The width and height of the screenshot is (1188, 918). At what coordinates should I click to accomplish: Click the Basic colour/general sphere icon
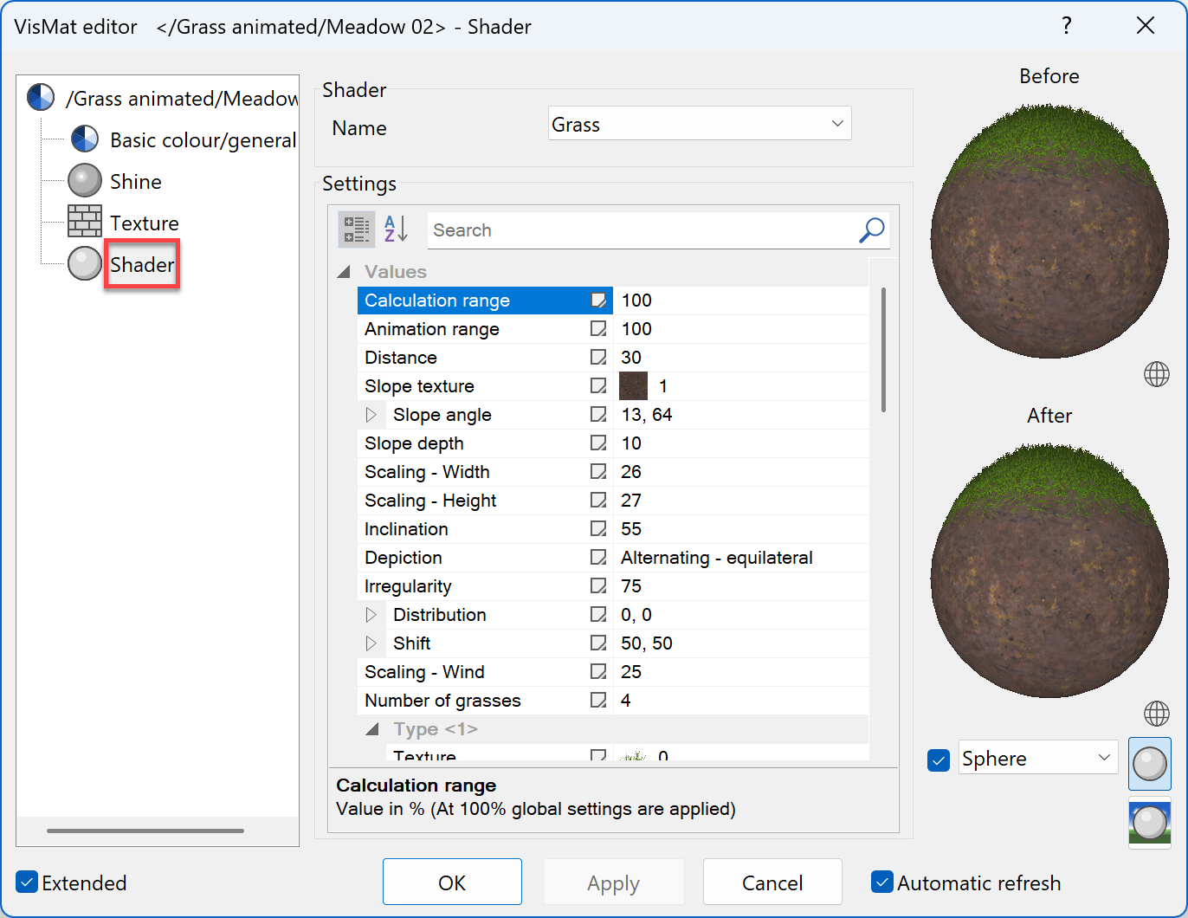[84, 139]
